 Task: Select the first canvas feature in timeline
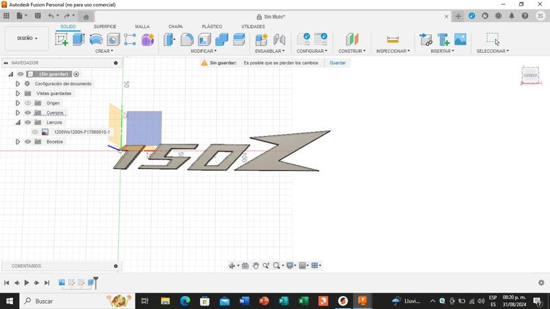[x=62, y=282]
